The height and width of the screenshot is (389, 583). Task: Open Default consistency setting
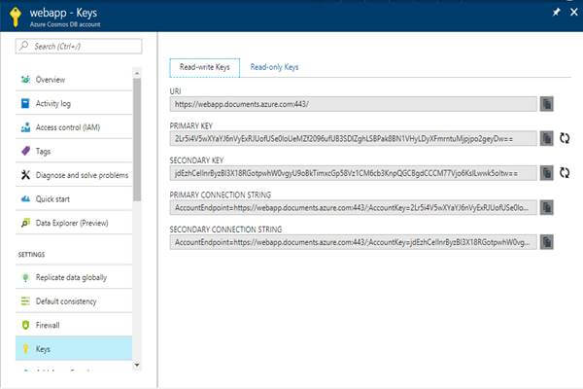[x=74, y=301]
